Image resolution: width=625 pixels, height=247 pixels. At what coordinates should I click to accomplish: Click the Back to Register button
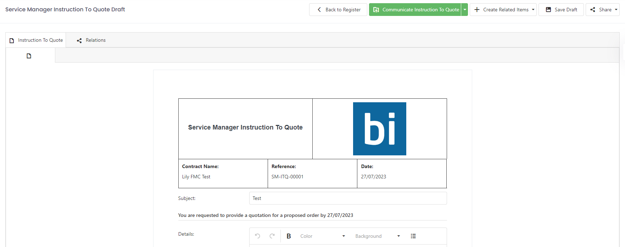point(338,10)
